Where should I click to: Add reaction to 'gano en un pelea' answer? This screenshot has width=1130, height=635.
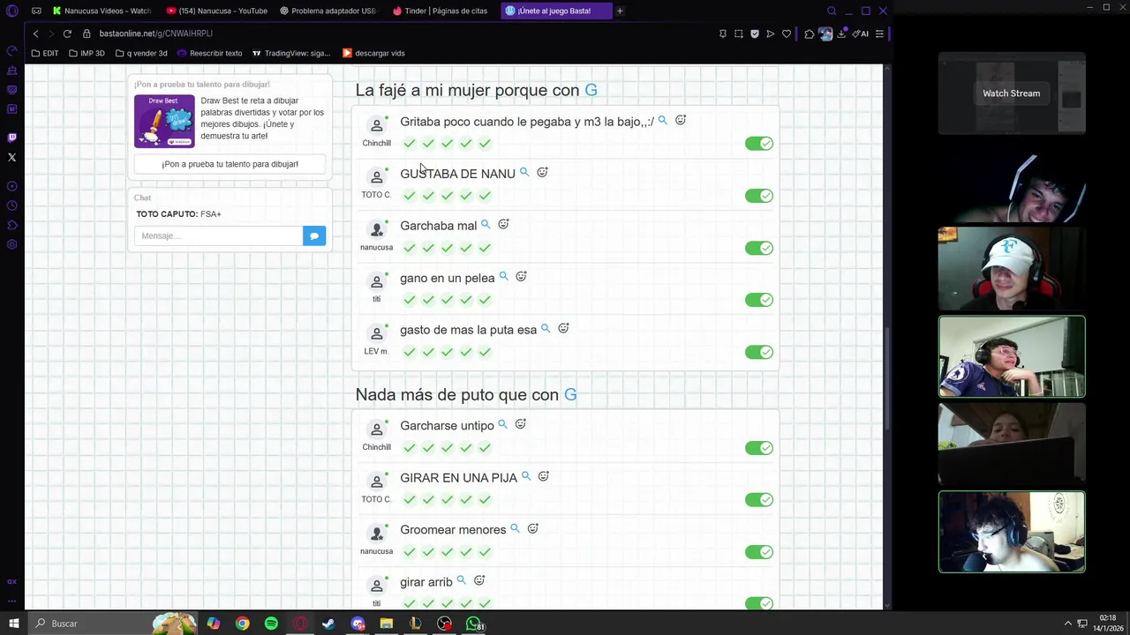coord(521,276)
